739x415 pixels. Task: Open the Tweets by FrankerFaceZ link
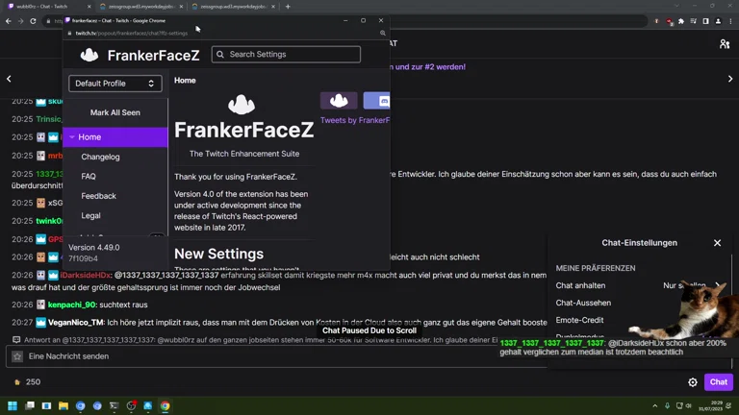click(x=354, y=120)
